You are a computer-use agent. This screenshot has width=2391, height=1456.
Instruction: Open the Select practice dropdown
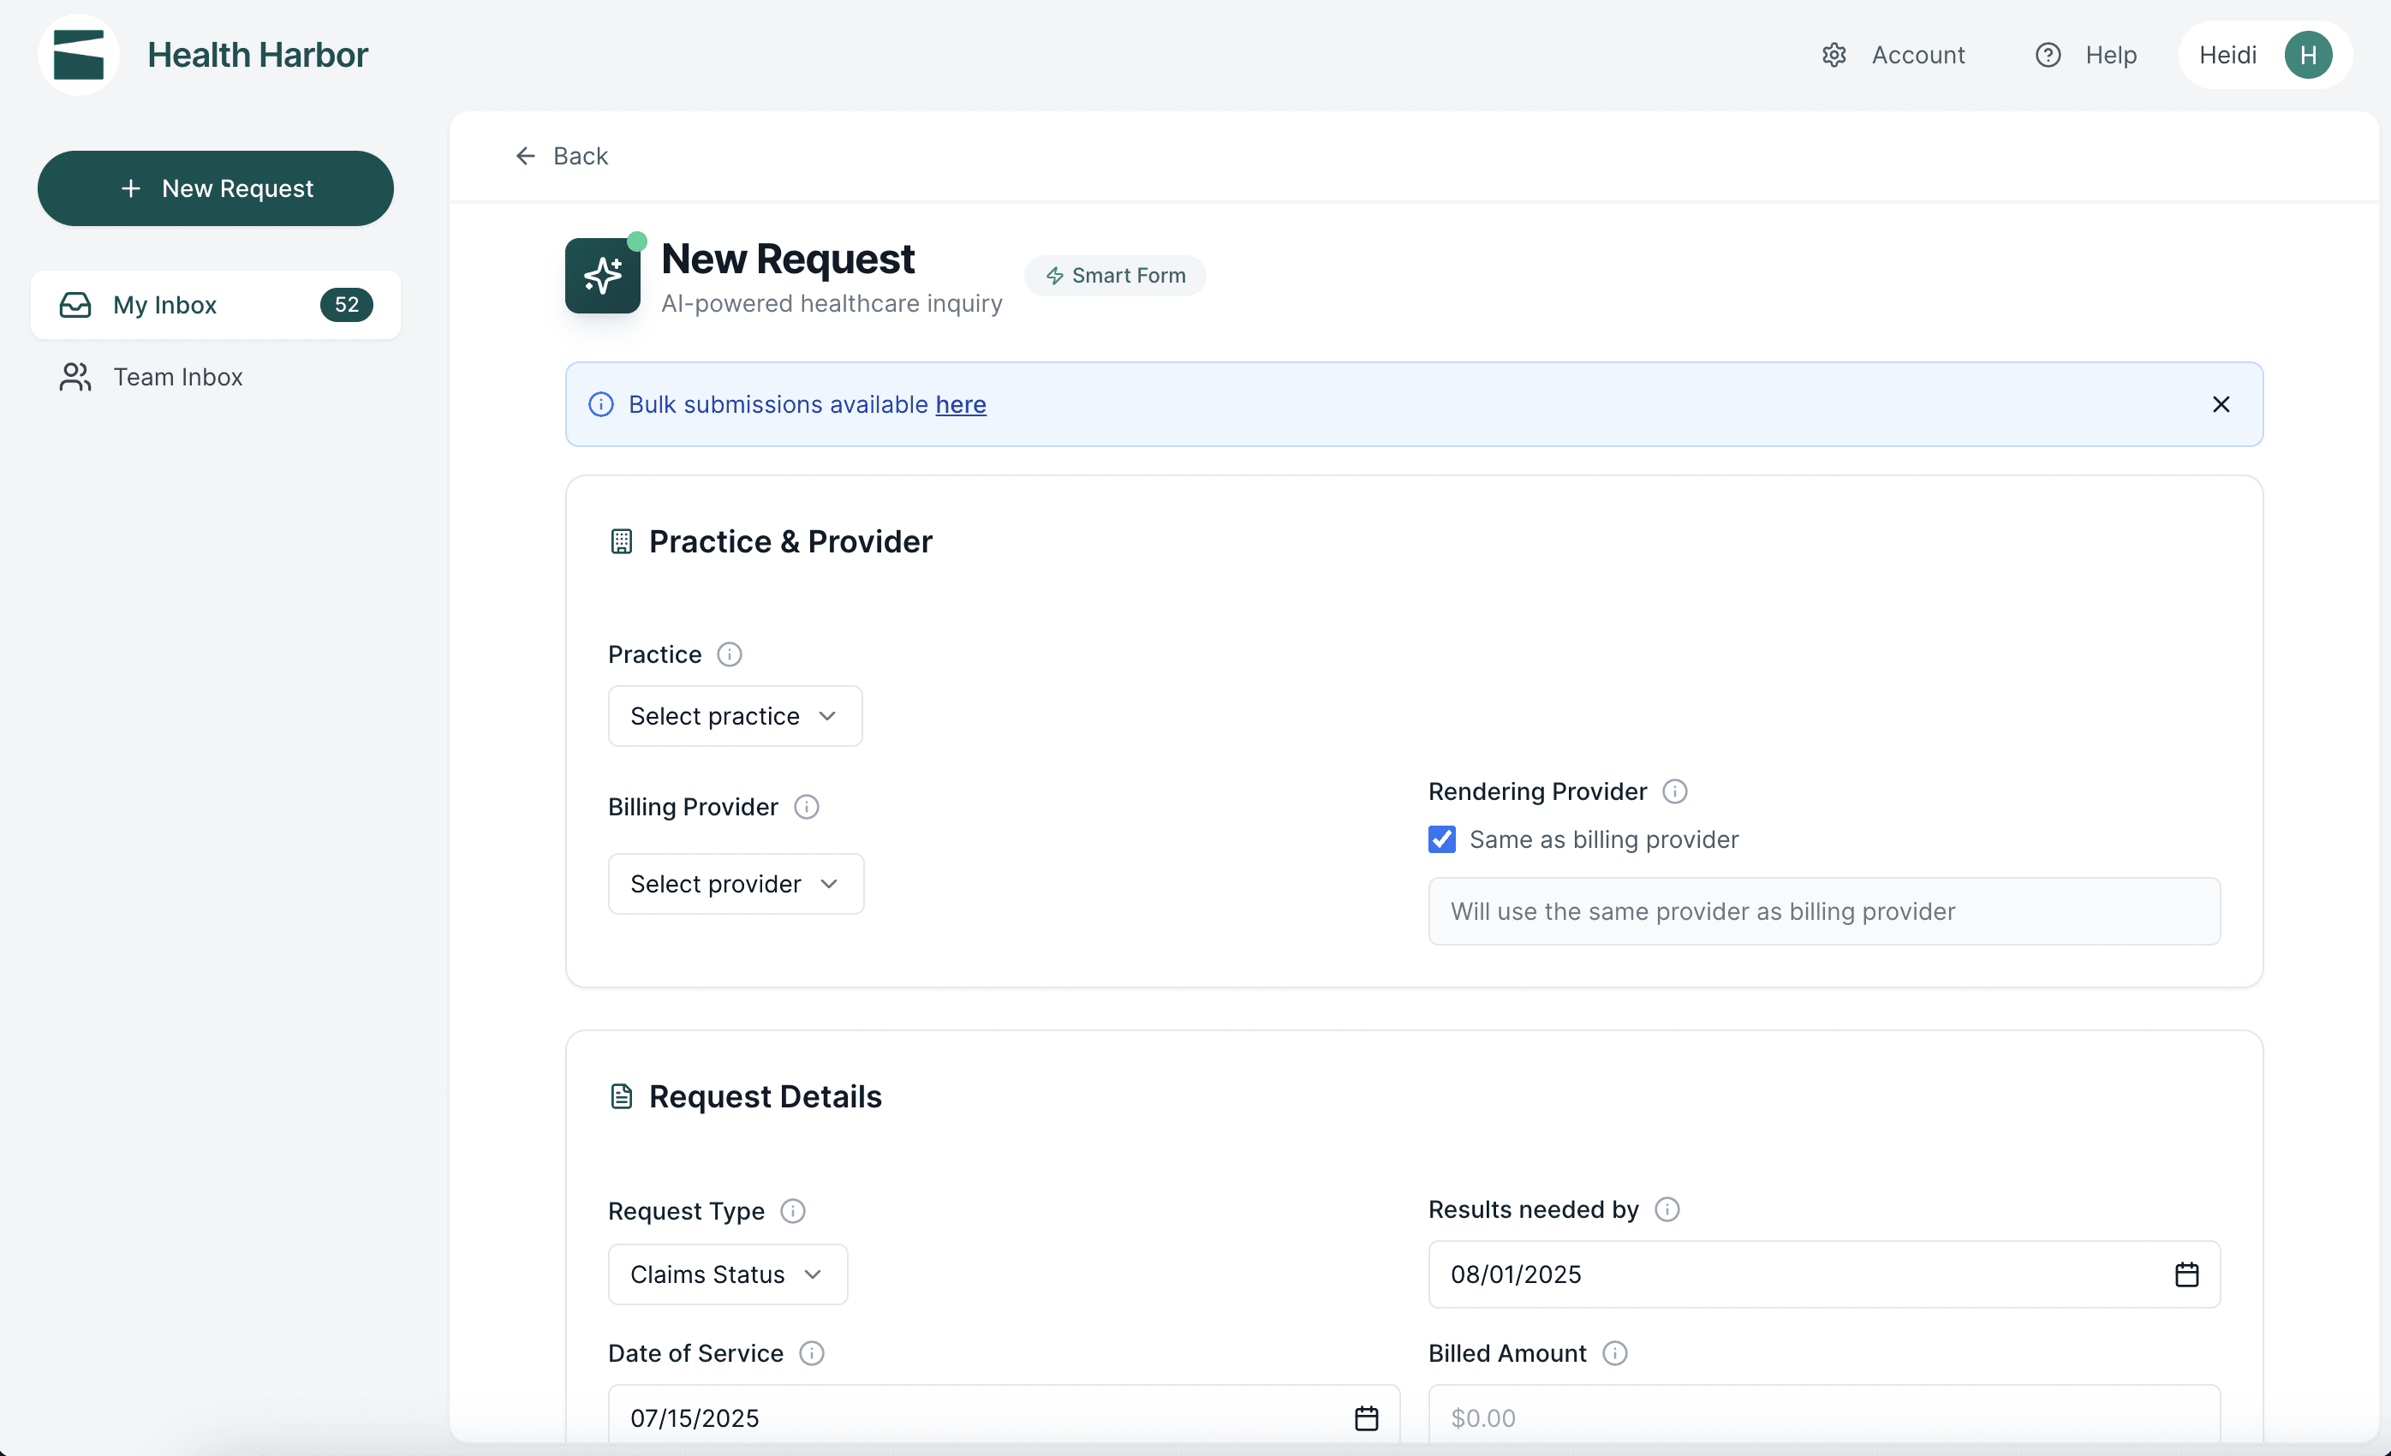click(735, 715)
